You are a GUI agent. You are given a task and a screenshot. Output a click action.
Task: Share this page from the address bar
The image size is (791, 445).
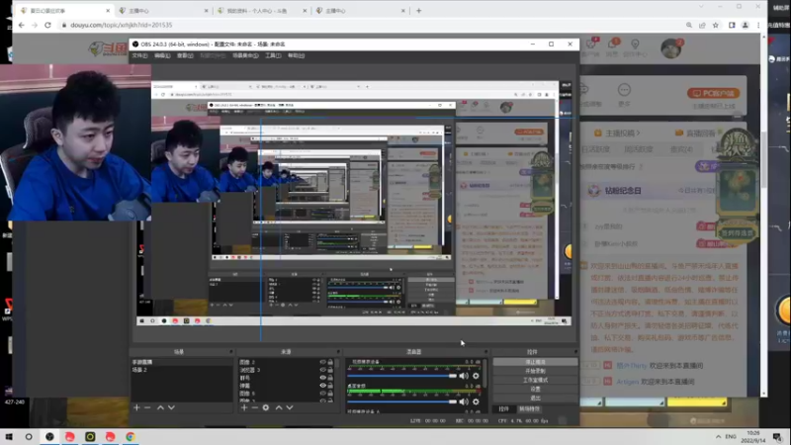tap(702, 25)
